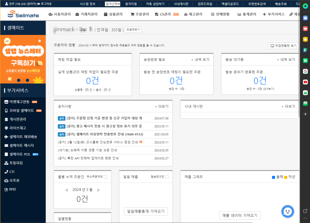The width and height of the screenshot is (310, 223).
Task: Click the 작업현황판 보기 button
Action: (x=284, y=45)
